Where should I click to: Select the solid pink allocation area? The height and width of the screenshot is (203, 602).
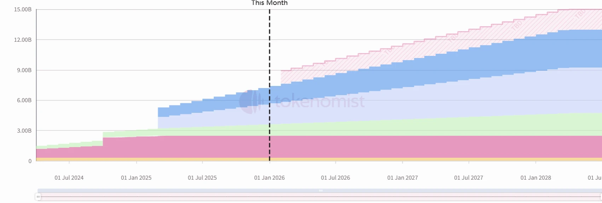318,147
